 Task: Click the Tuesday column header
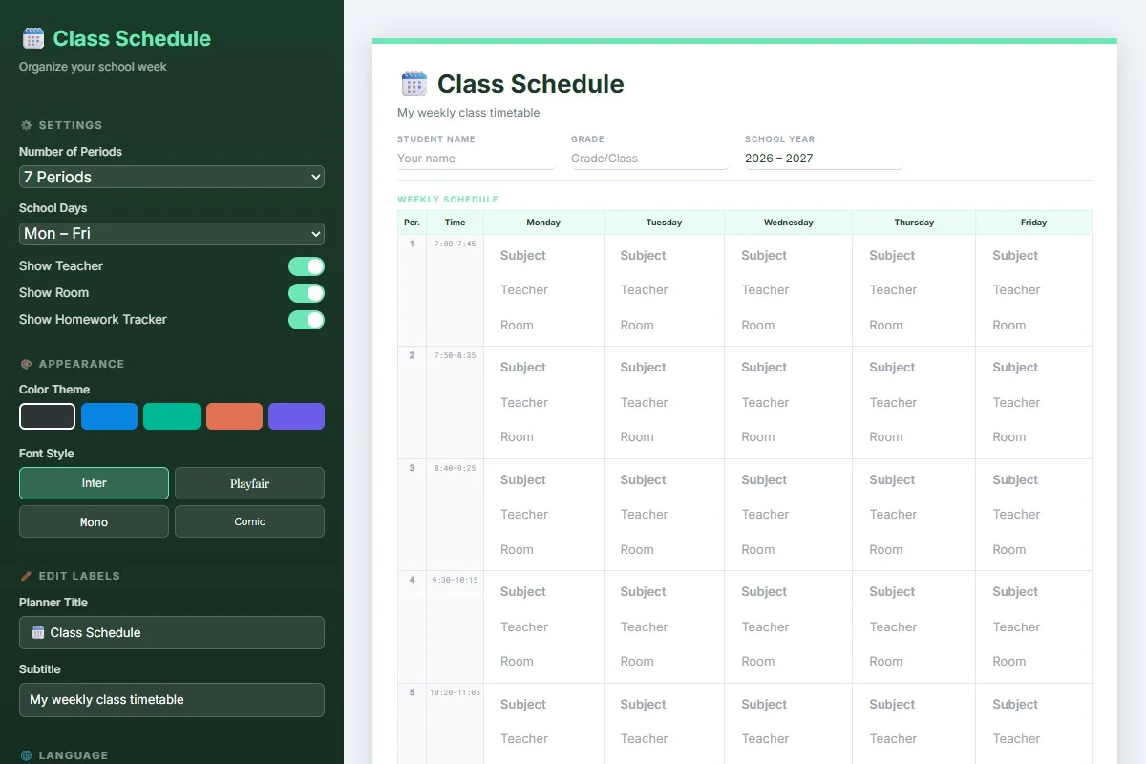[664, 223]
